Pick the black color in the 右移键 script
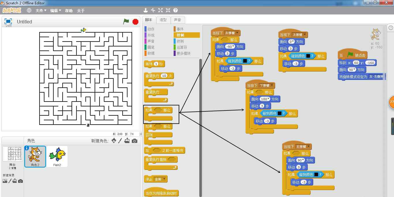 (316, 175)
